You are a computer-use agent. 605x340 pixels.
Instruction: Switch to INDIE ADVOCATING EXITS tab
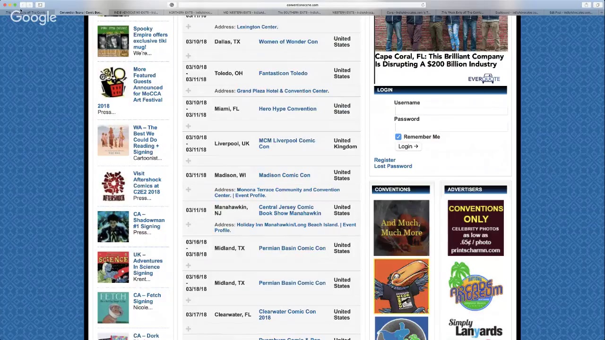pyautogui.click(x=135, y=12)
